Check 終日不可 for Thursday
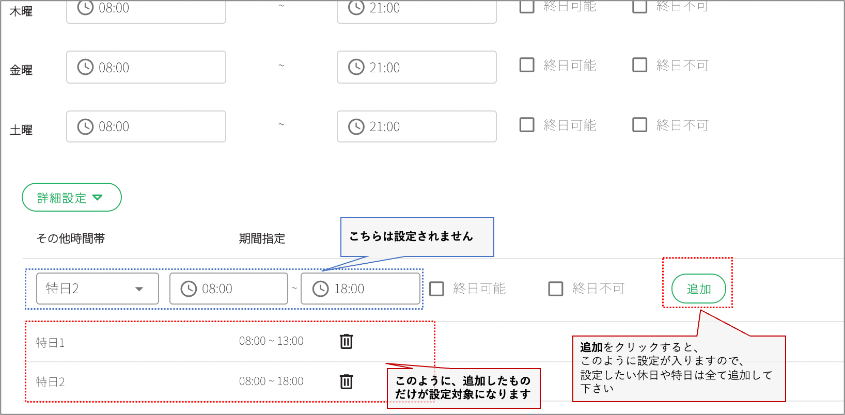 pos(640,6)
